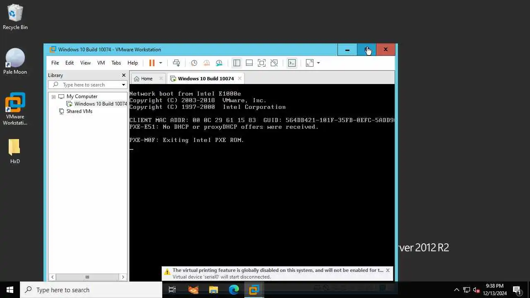
Task: Take a snapshot of this virtual machine
Action: coord(194,63)
